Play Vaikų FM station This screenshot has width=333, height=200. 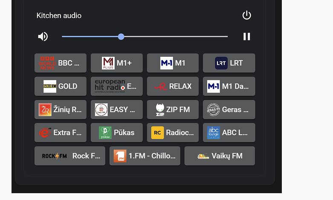tap(220, 156)
